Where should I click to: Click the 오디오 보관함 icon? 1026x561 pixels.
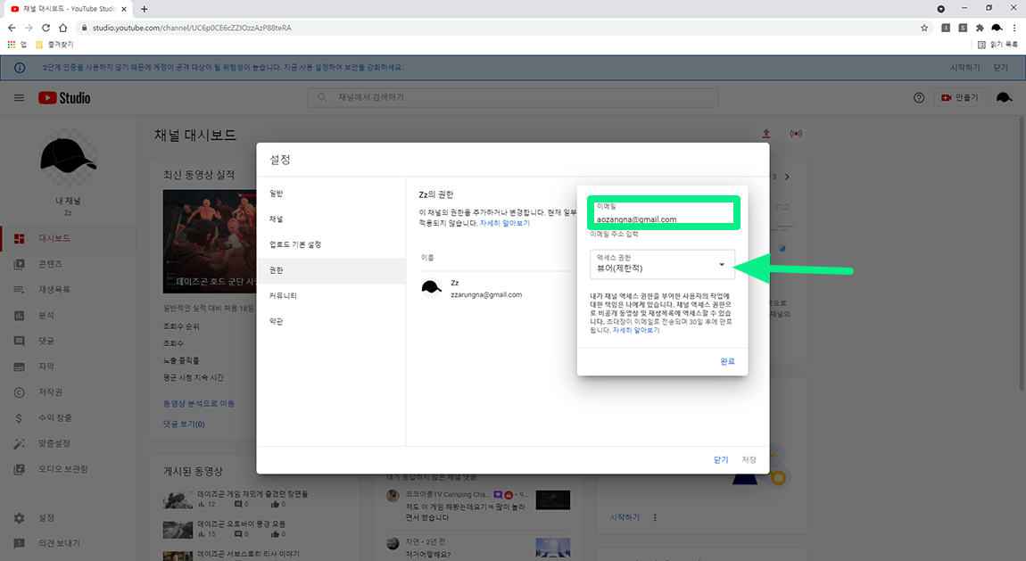[x=19, y=469]
